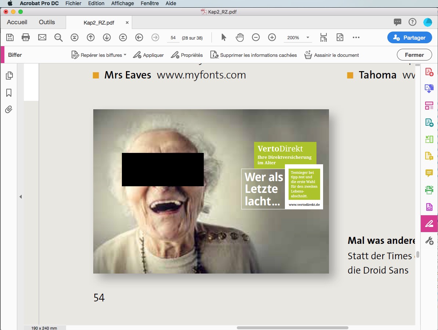Select active Redact tool in right pane
The height and width of the screenshot is (330, 438).
tap(429, 223)
